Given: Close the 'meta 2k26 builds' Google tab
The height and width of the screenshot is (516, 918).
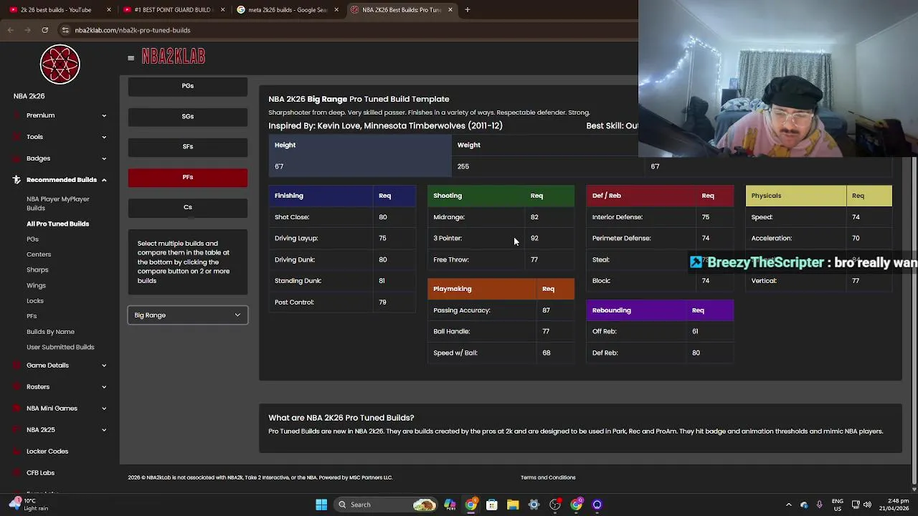Looking at the screenshot, I should point(336,10).
